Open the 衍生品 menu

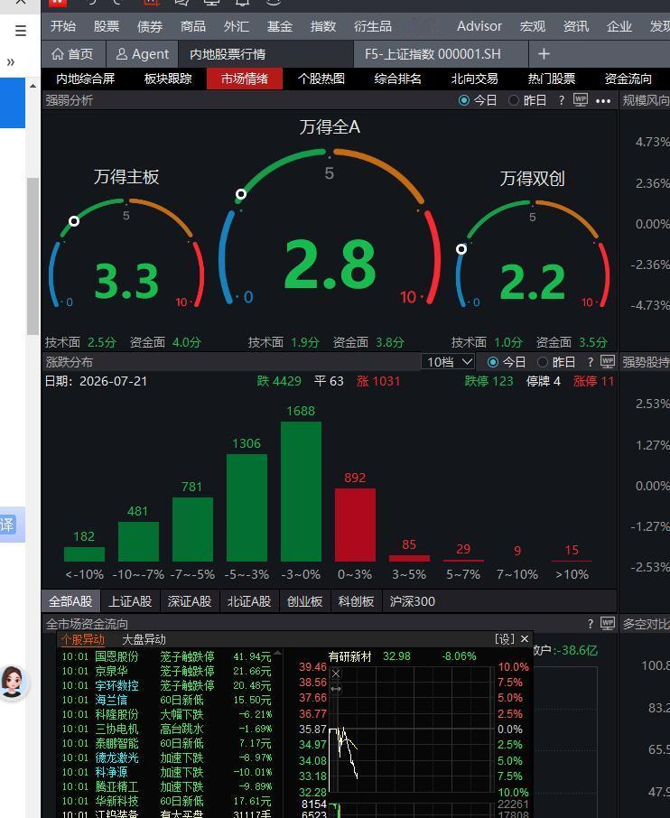coord(373,26)
